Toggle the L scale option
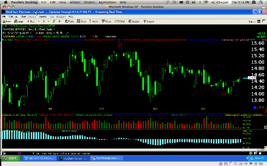 coord(257,107)
